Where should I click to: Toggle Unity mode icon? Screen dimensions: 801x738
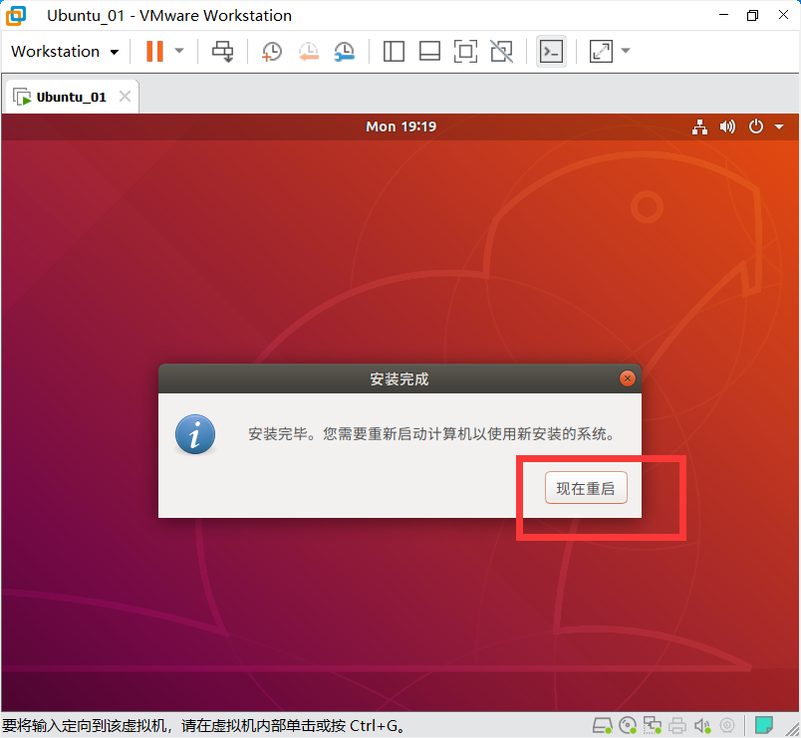click(x=502, y=51)
